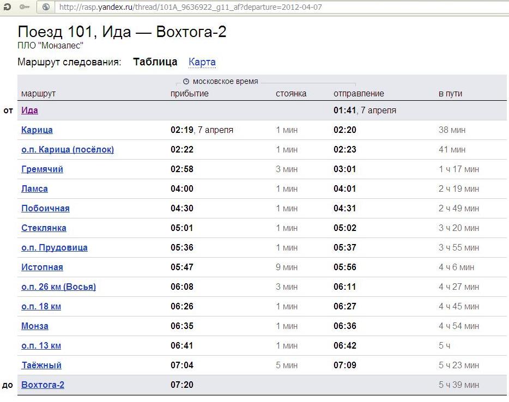Open the Монза station link
Viewport: 509px width, 402px height.
point(35,326)
